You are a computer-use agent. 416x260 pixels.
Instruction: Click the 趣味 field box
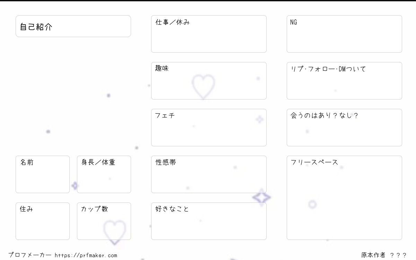[209, 81]
